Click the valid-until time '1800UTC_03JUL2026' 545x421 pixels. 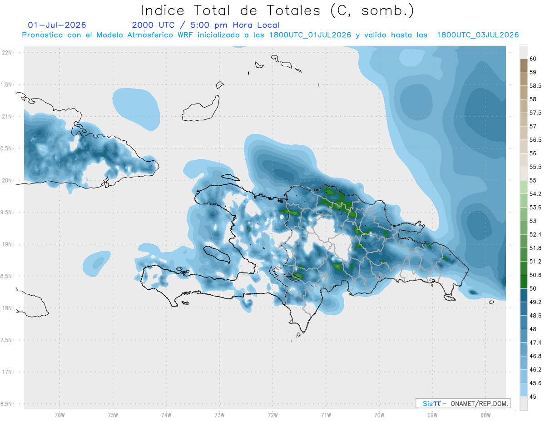(x=478, y=35)
